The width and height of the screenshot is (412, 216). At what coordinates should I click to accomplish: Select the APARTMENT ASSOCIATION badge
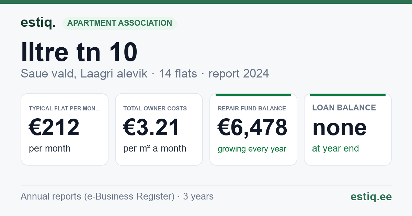(x=119, y=23)
